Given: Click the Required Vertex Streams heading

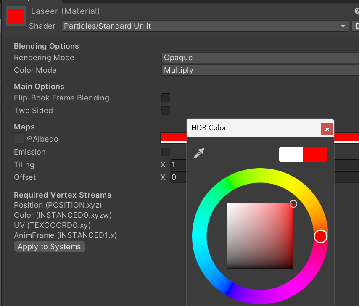Looking at the screenshot, I should tap(63, 195).
